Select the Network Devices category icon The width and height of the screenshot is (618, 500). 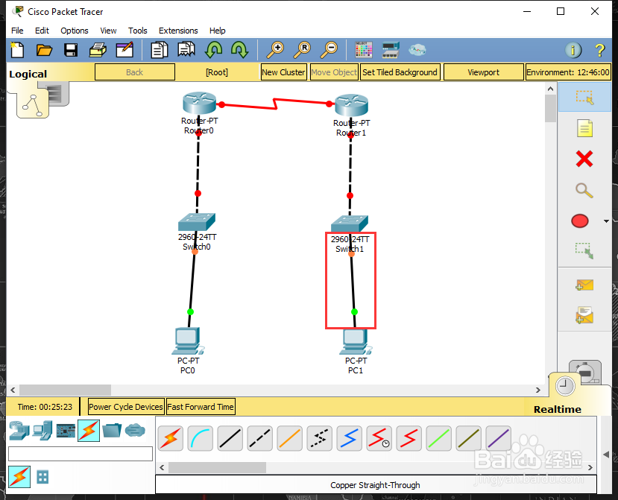point(19,430)
